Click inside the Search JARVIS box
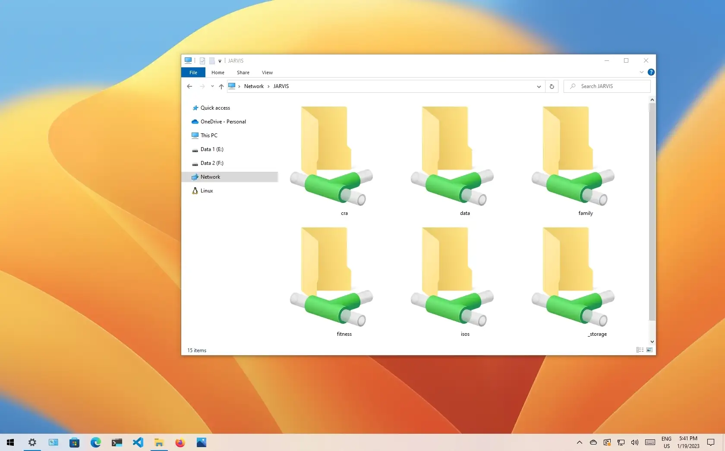725x451 pixels. coord(606,86)
